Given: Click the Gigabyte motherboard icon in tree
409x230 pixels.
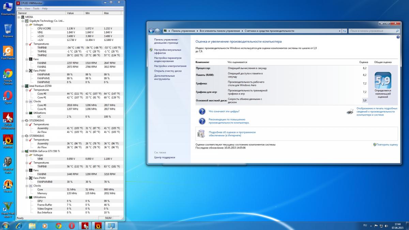Looking at the screenshot, I should click(27, 21).
